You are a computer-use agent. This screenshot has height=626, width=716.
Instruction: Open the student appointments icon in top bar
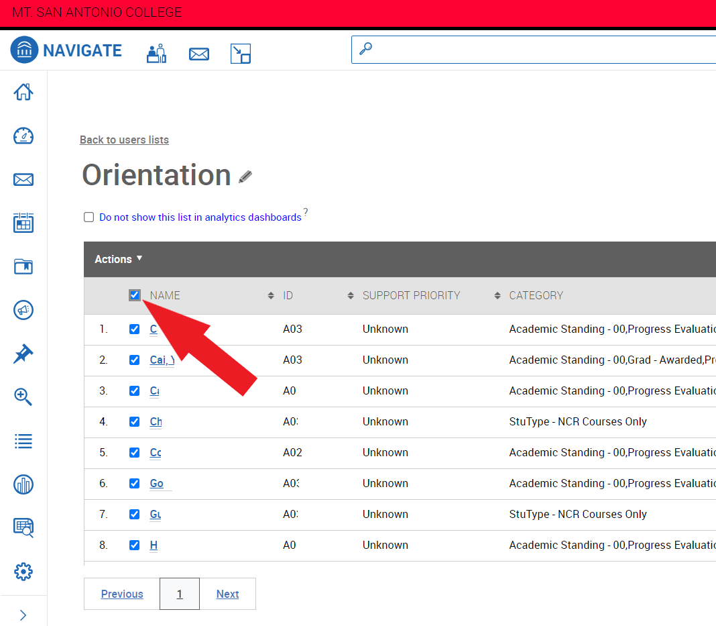pos(157,54)
